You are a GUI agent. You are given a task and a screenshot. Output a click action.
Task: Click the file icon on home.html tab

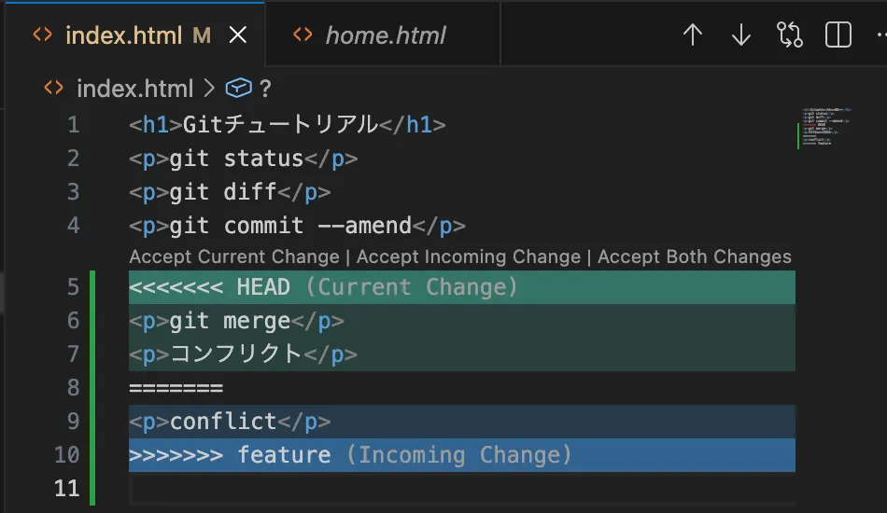click(x=303, y=35)
